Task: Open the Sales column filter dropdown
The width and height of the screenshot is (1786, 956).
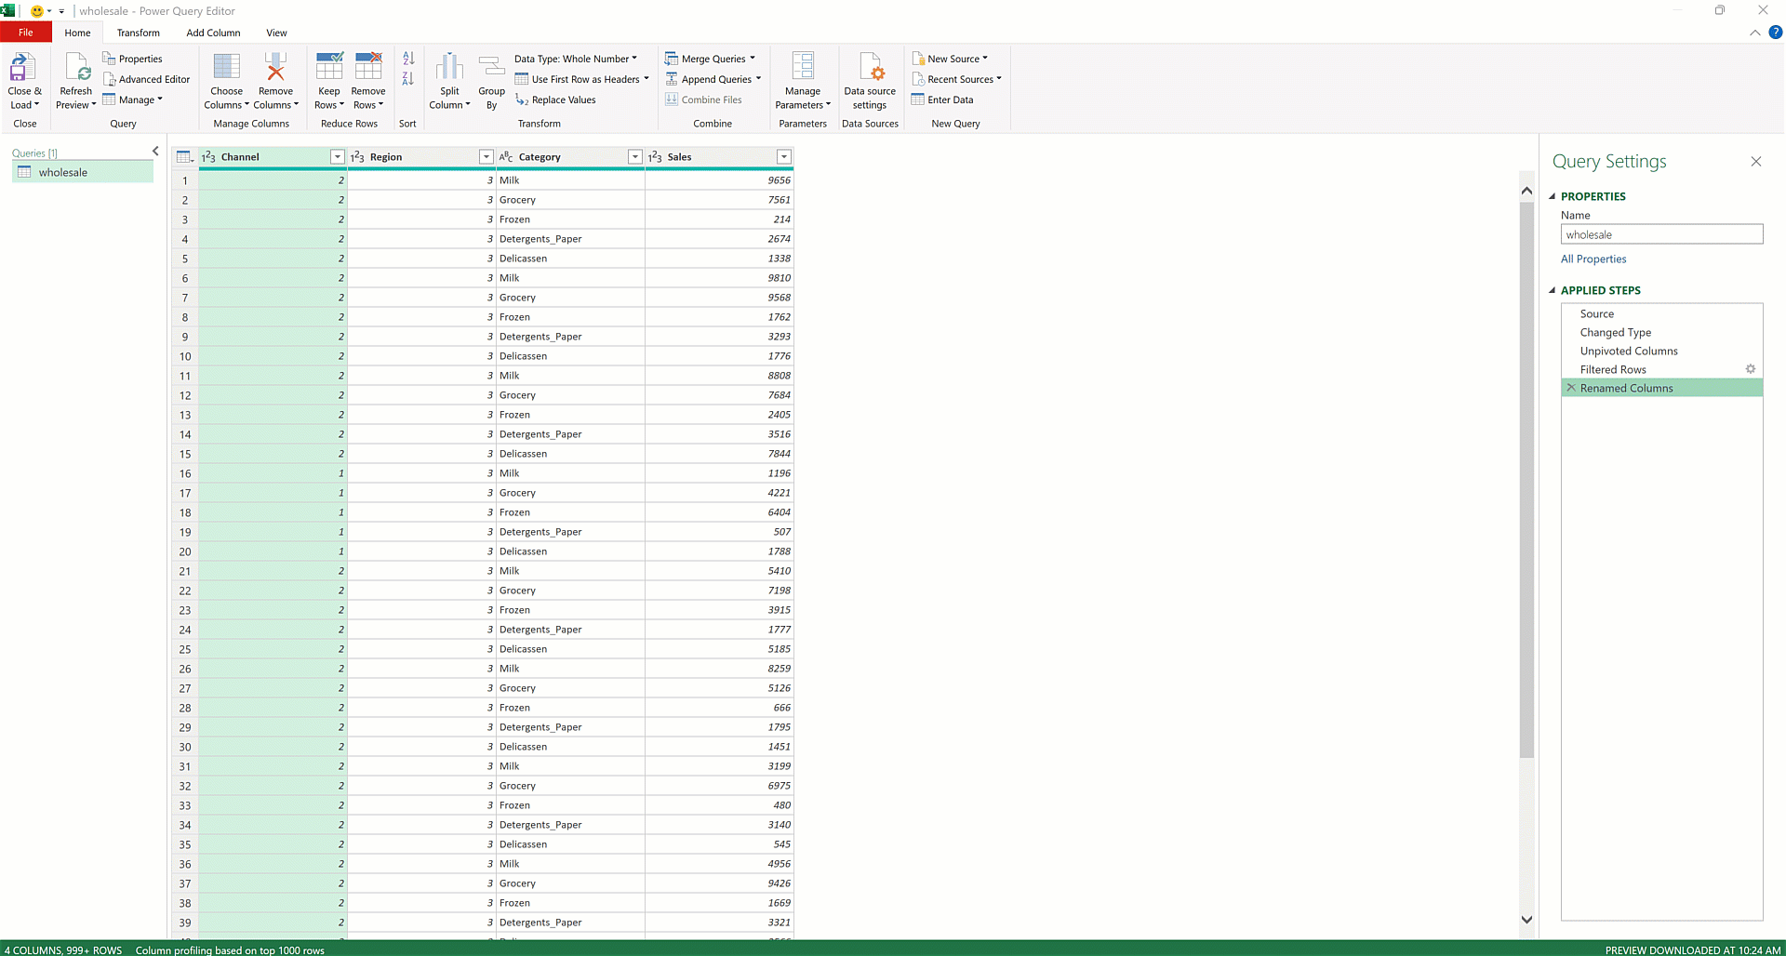Action: 784,156
